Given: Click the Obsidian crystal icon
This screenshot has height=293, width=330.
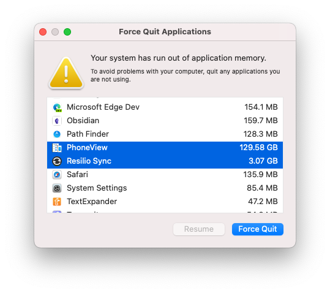Looking at the screenshot, I should pos(57,121).
